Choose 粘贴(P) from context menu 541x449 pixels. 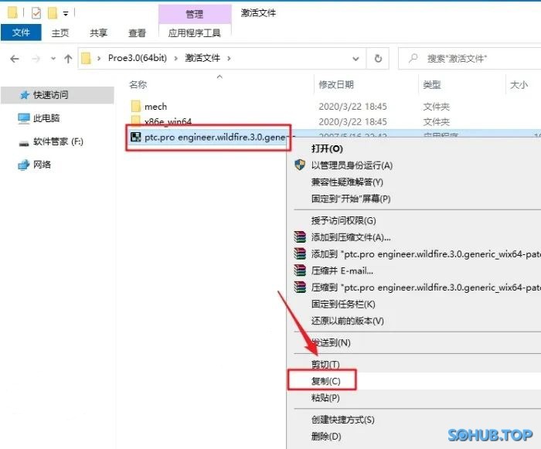[325, 397]
